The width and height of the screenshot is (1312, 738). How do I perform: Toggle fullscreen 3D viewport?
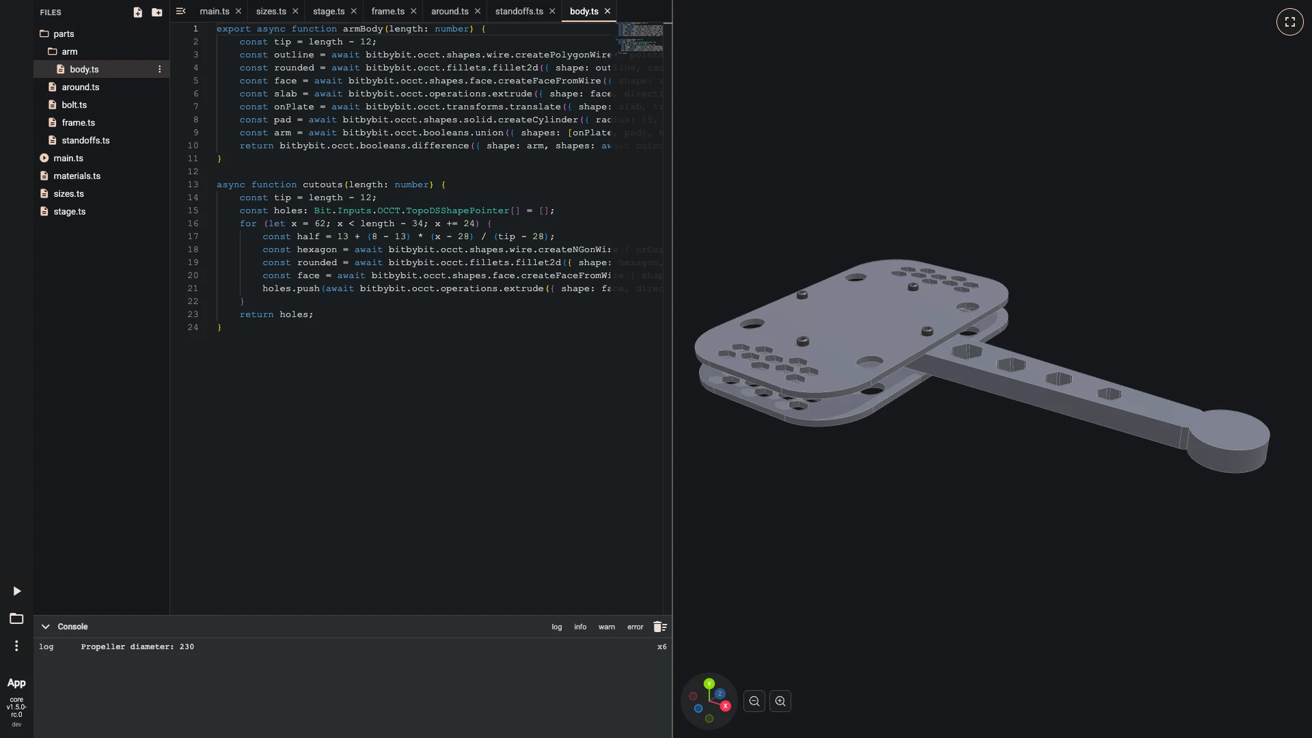tap(1289, 22)
